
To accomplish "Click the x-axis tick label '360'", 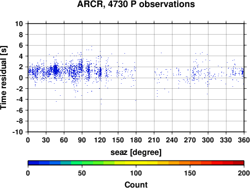I will pyautogui.click(x=244, y=140).
